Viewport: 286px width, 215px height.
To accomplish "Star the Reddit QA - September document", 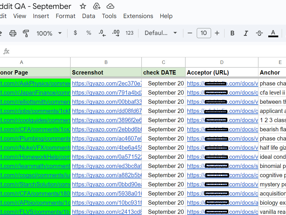I will point(83,6).
